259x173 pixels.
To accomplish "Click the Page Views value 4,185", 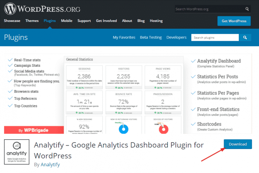I will click(163, 76).
